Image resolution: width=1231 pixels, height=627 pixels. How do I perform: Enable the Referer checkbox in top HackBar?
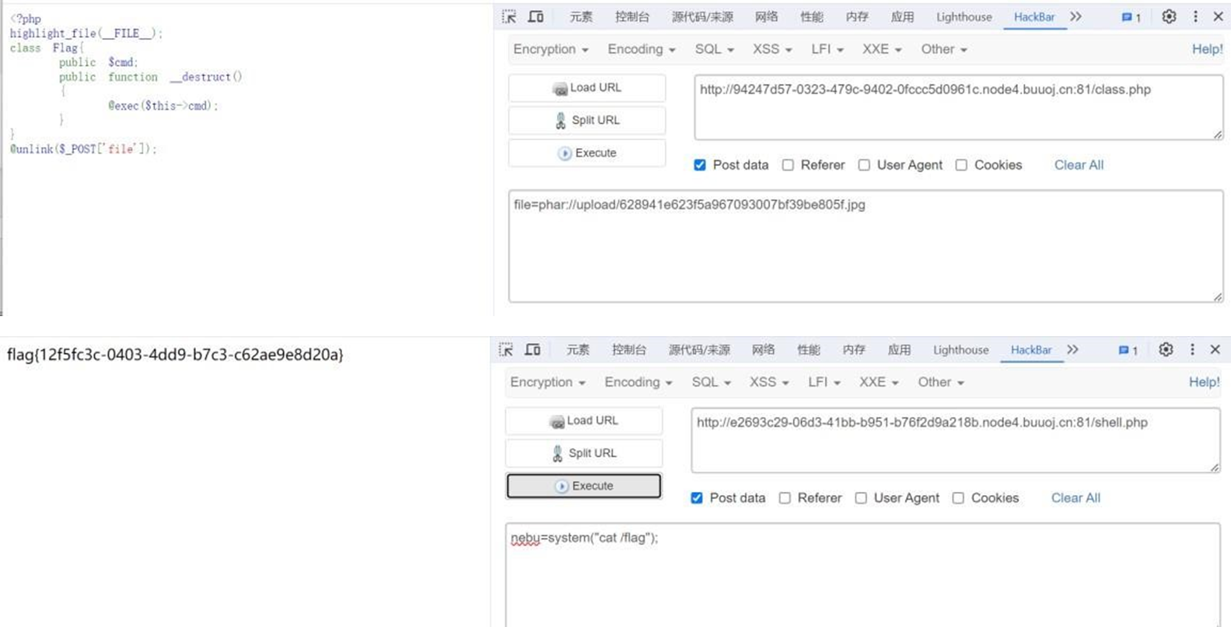pyautogui.click(x=787, y=165)
